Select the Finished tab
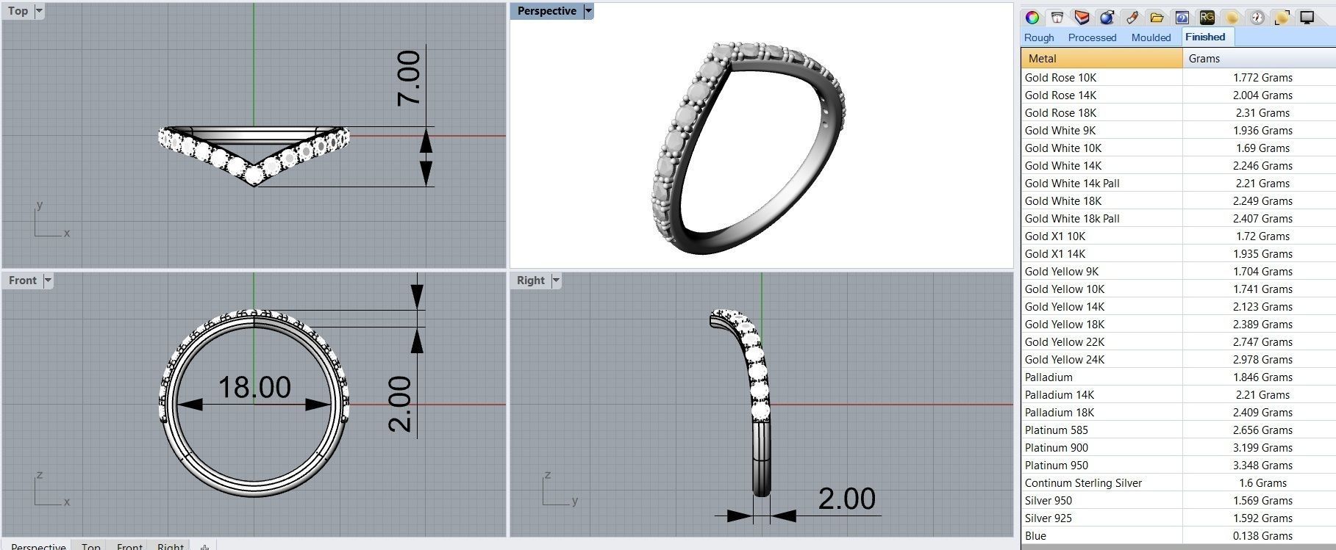 coord(1205,37)
